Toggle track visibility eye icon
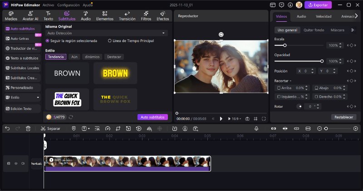This screenshot has height=191, width=363. point(16,163)
